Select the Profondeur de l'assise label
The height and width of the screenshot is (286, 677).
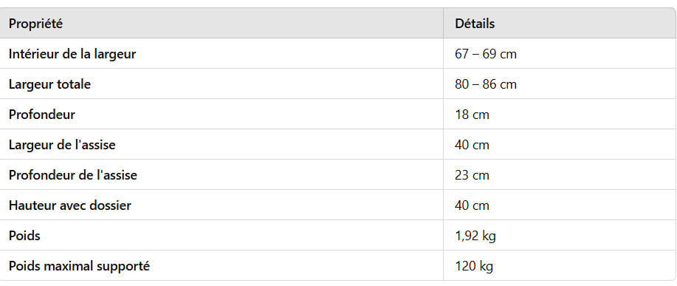[x=73, y=175]
